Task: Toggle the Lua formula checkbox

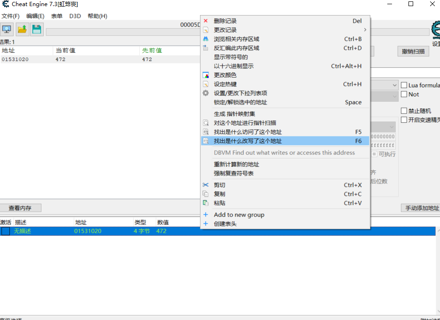Action: [x=404, y=85]
